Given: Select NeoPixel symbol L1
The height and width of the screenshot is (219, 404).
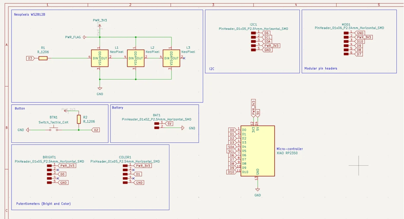Looking at the screenshot, I should (100, 58).
